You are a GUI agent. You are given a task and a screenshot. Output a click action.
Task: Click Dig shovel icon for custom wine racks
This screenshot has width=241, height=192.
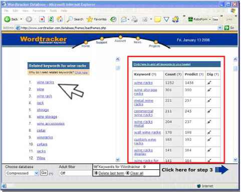(x=209, y=140)
